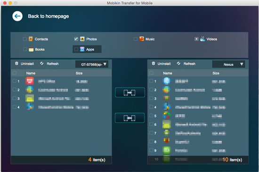Click the yellow app icon in left row 3

click(x=30, y=98)
